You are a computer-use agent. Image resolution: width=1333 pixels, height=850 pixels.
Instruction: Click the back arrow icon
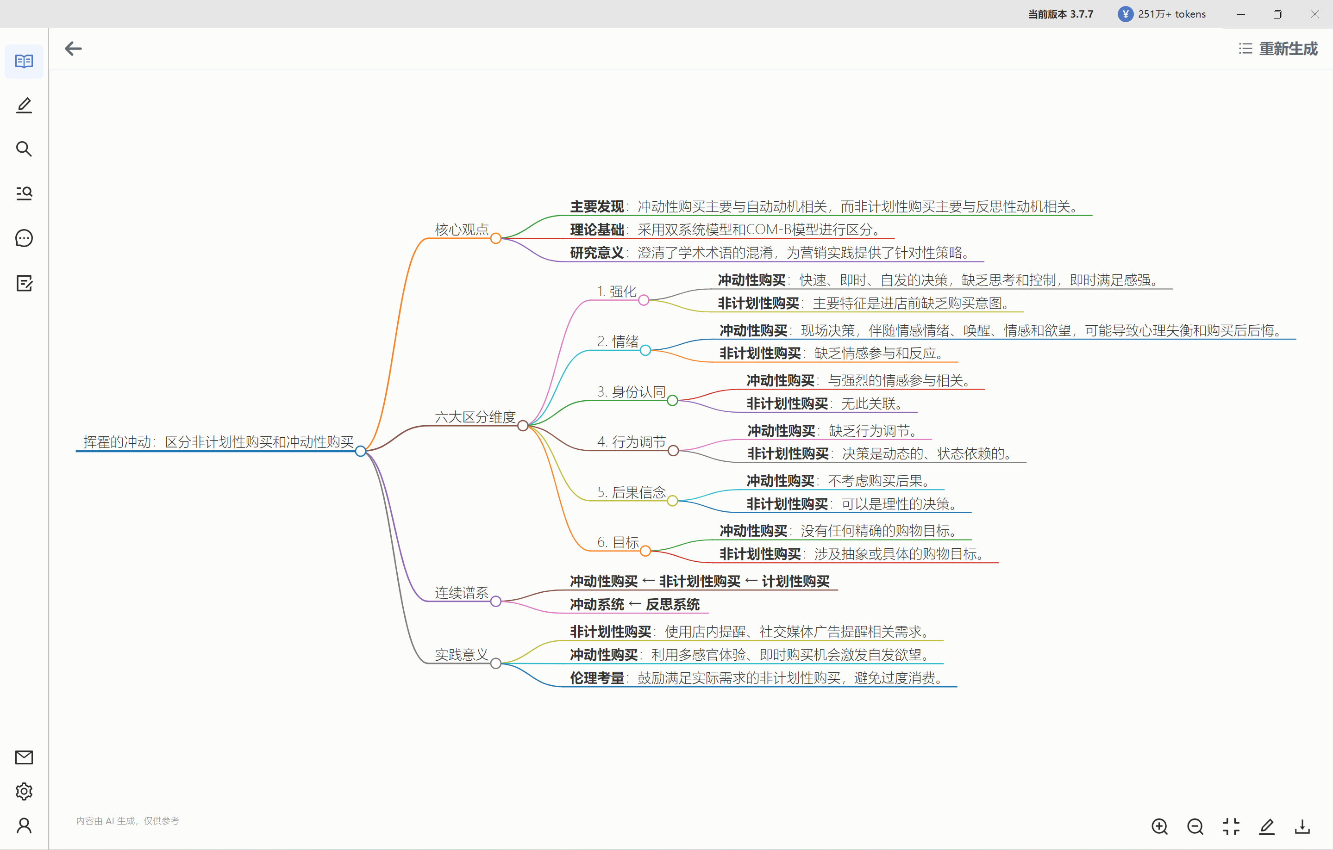(x=73, y=49)
